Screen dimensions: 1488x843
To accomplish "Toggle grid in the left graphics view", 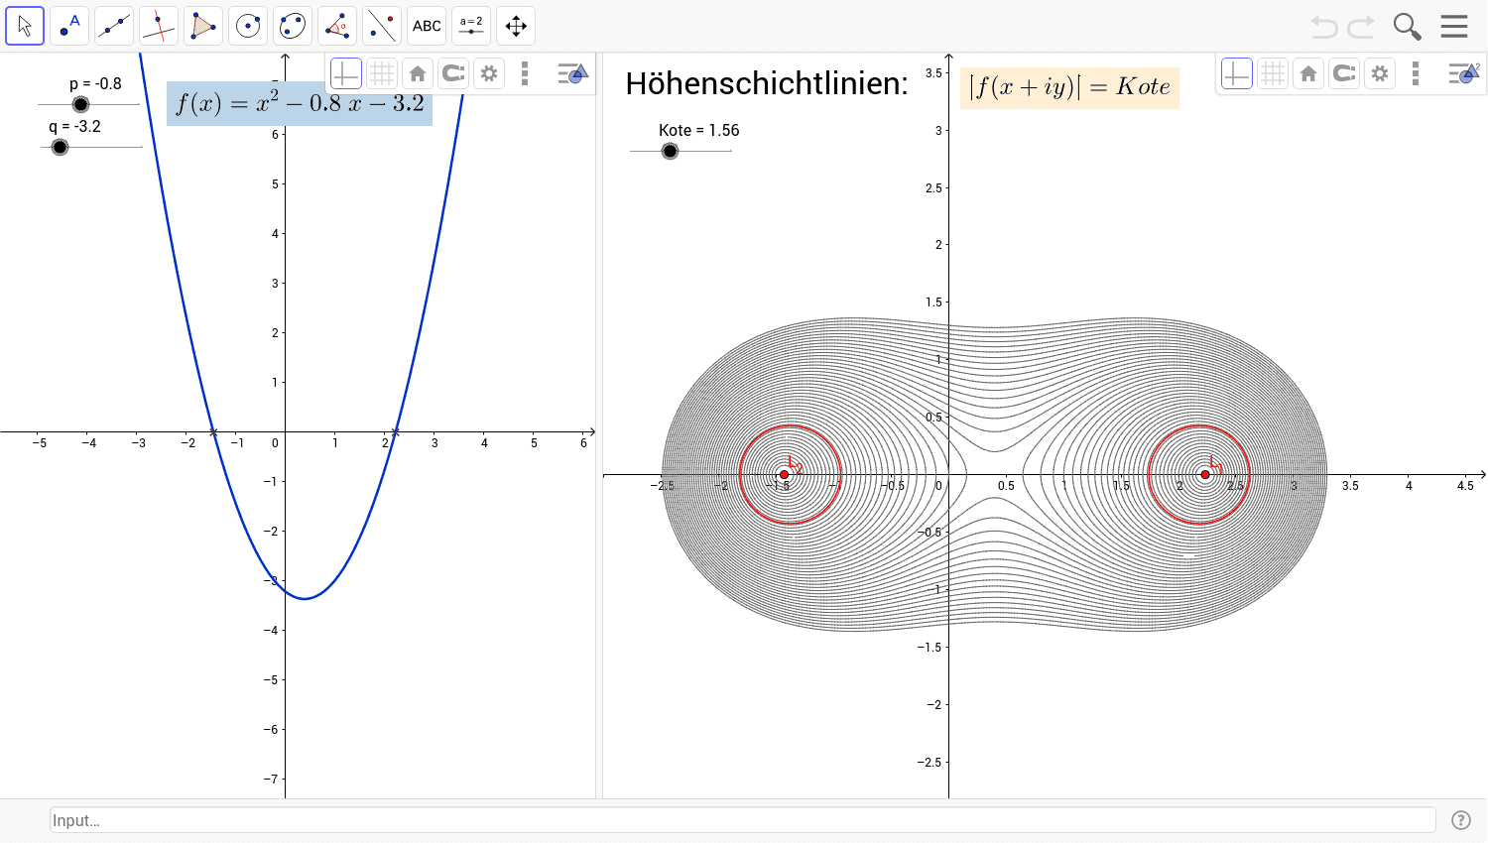I will point(382,73).
